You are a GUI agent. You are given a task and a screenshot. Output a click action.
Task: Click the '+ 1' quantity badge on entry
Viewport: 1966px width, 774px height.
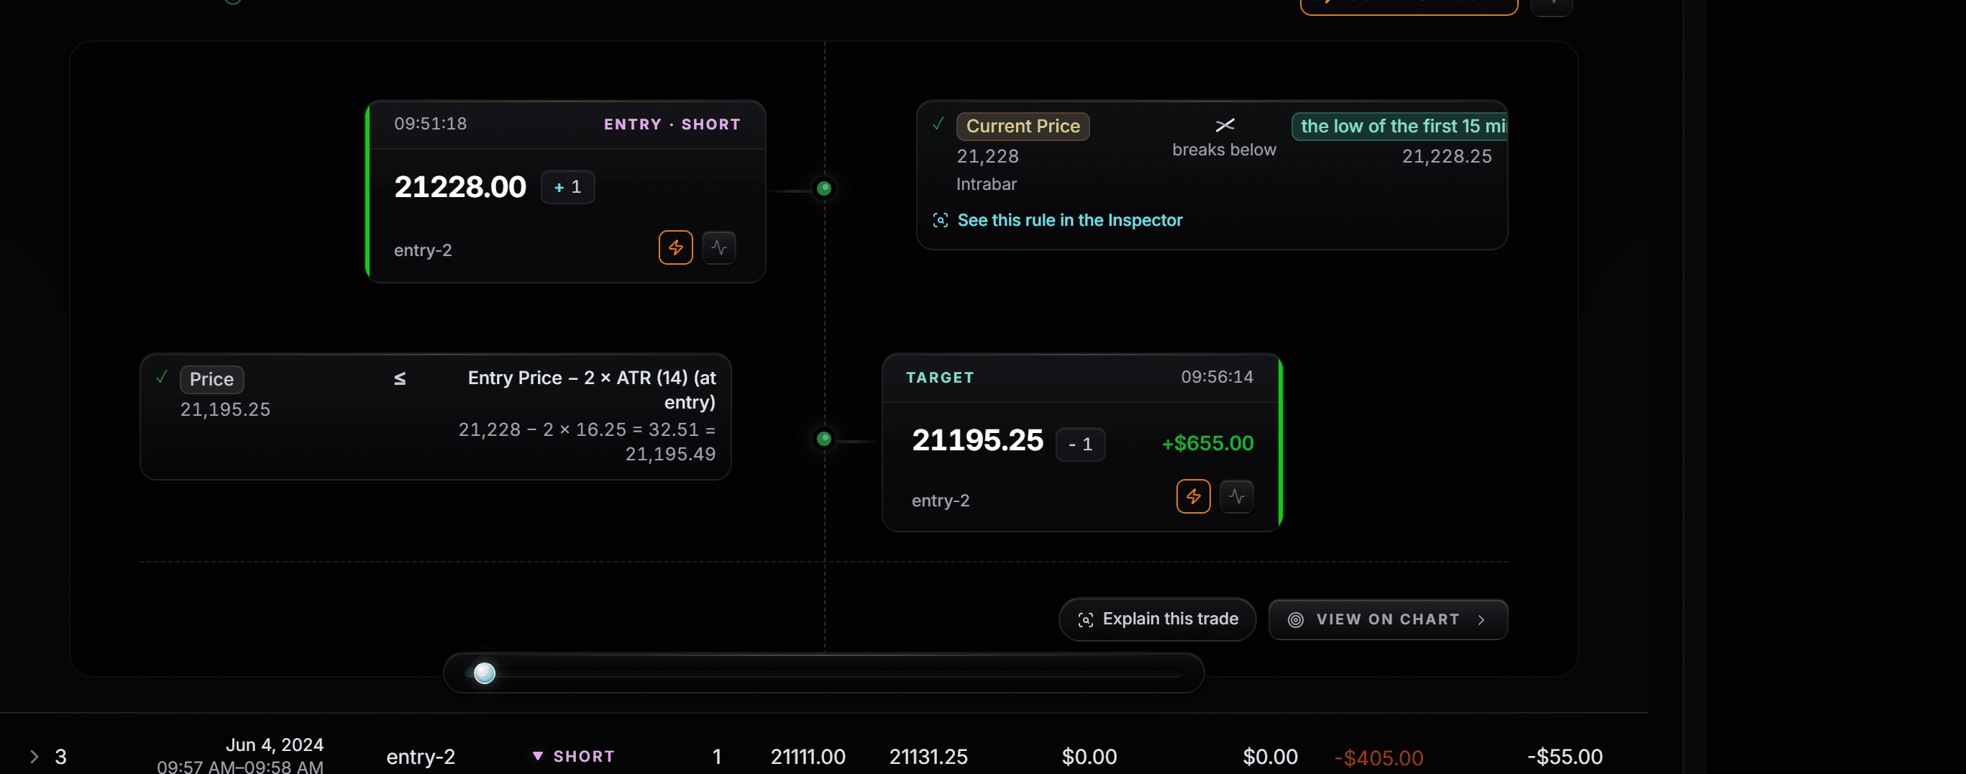pos(567,187)
